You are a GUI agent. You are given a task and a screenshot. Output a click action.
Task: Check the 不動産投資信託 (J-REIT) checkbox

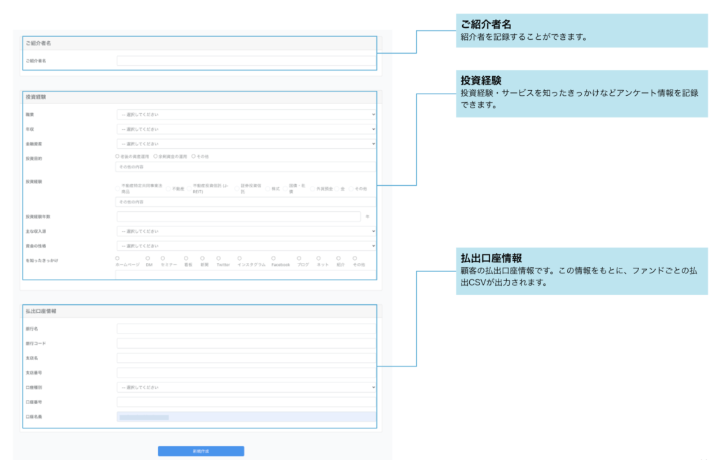[x=188, y=189]
